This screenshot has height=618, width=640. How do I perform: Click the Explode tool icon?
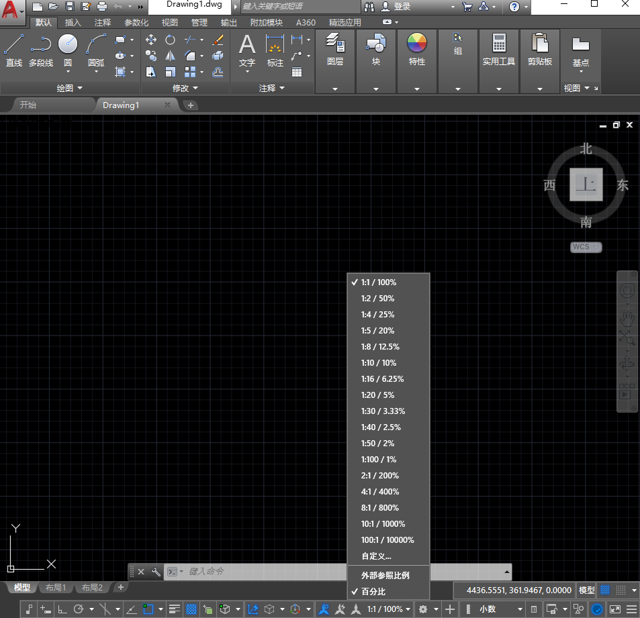[x=218, y=56]
